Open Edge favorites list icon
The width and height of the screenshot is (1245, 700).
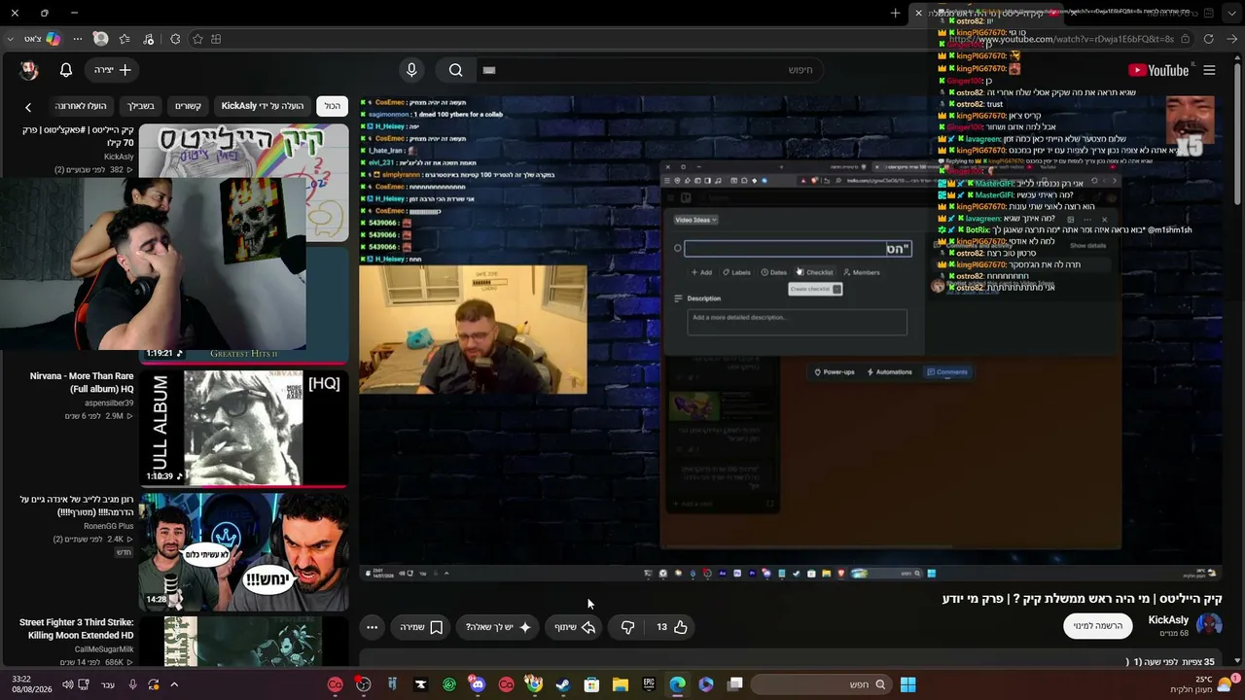pyautogui.click(x=124, y=39)
